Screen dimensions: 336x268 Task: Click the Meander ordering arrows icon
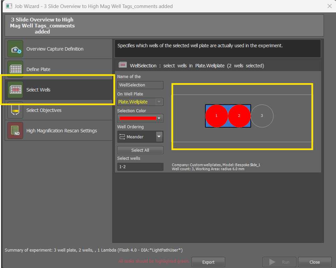point(122,137)
